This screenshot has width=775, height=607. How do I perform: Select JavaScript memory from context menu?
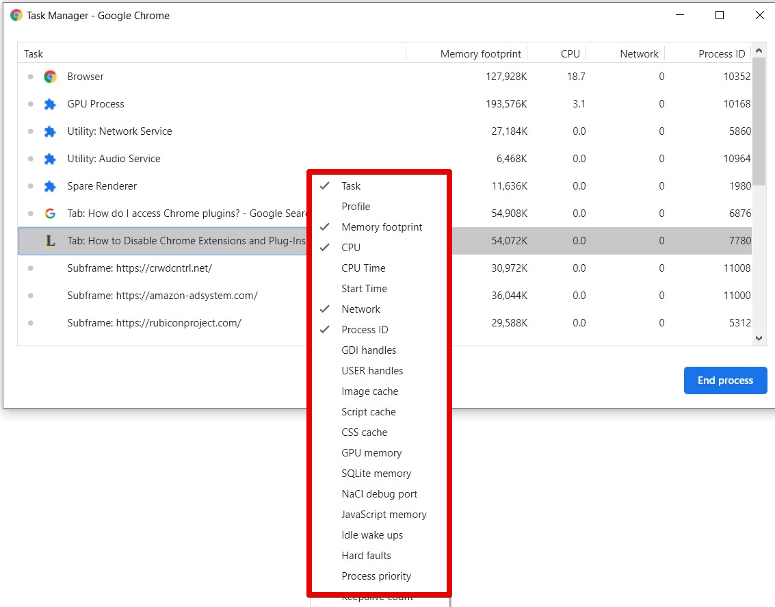tap(384, 515)
